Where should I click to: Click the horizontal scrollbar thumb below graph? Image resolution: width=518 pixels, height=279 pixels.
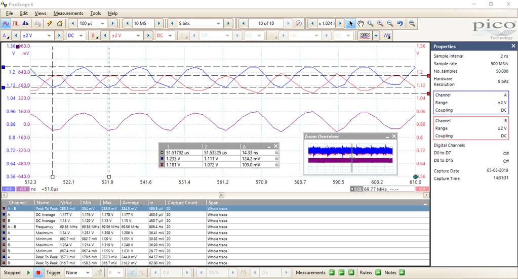(221, 195)
